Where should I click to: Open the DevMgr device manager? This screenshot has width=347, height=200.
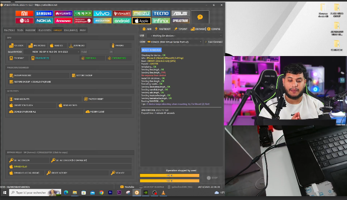198,29
